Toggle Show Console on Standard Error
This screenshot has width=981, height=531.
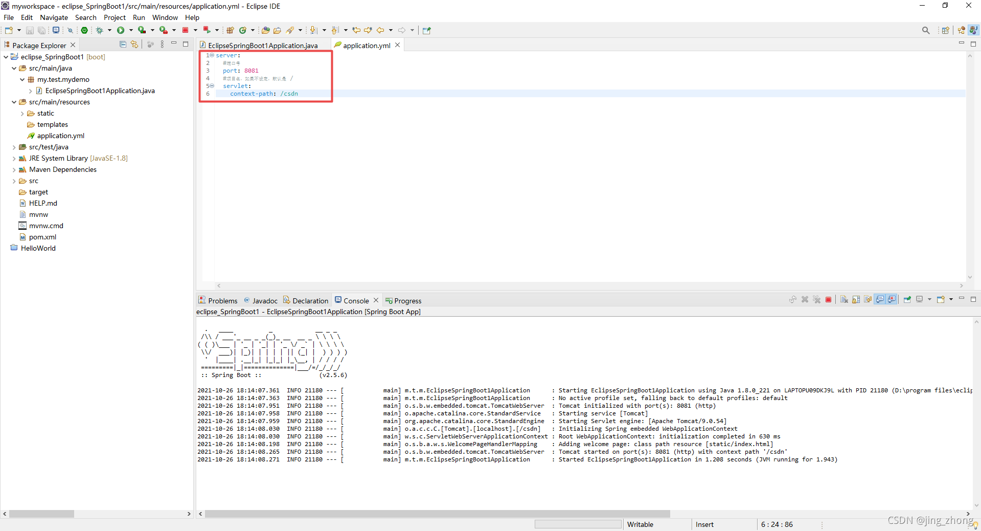click(x=892, y=300)
